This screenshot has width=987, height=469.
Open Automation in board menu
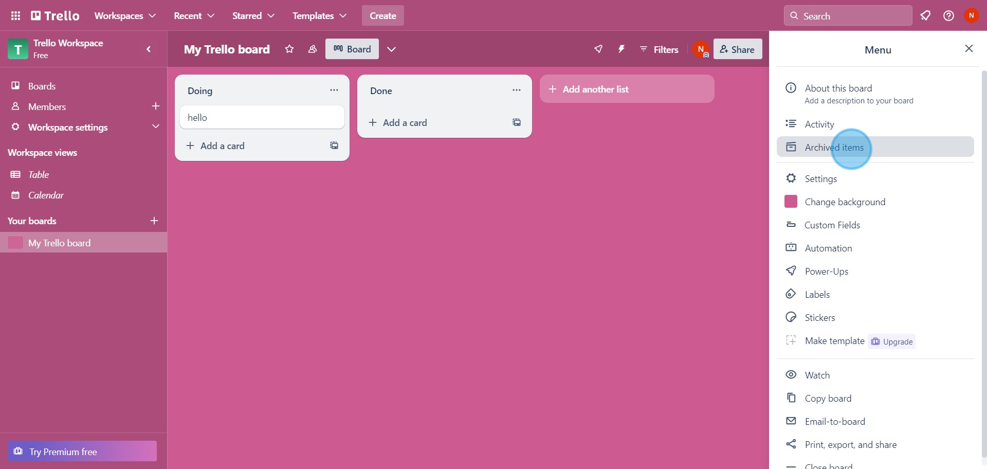click(875, 248)
